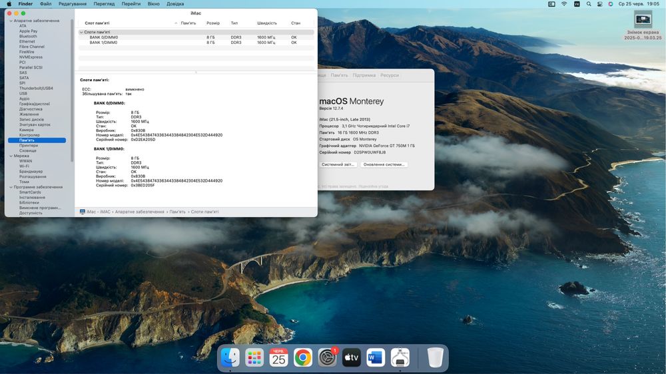Select BANK 1/DIMM0 row in the table

click(x=196, y=43)
